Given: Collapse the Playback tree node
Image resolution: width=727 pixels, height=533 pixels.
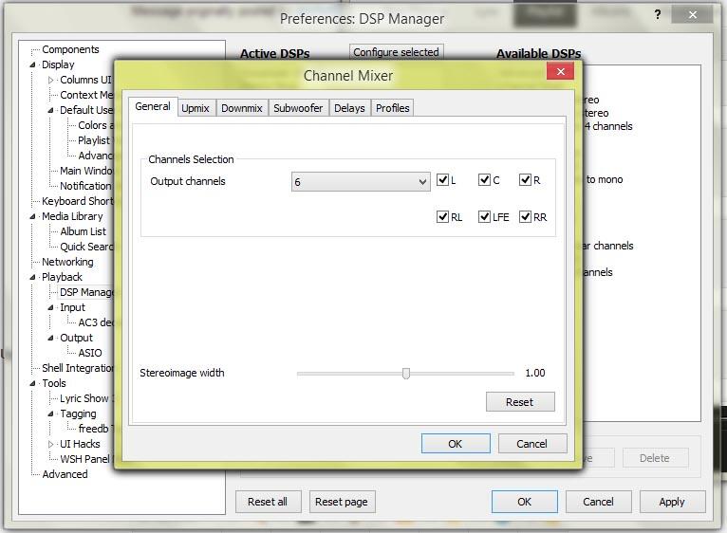Looking at the screenshot, I should [x=33, y=278].
